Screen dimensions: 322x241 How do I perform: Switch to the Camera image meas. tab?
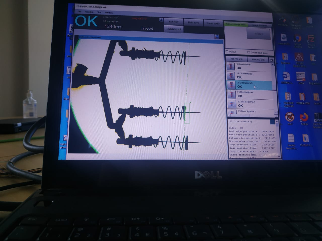(x=236, y=24)
